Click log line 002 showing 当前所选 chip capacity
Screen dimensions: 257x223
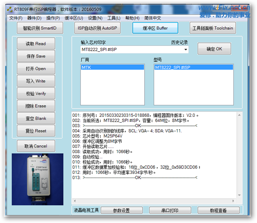coord(131,121)
